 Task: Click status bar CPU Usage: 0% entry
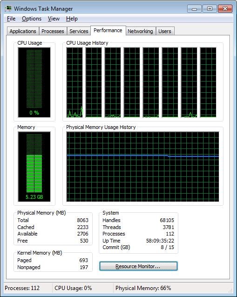(73, 288)
